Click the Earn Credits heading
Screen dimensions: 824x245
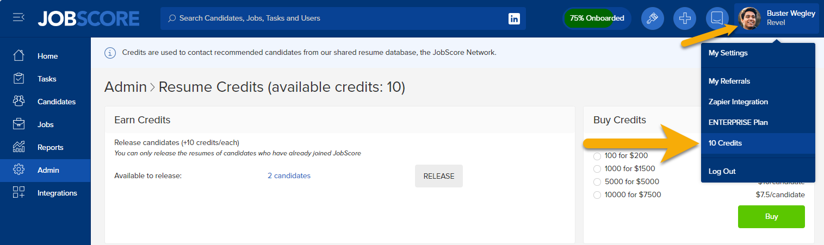click(x=143, y=120)
